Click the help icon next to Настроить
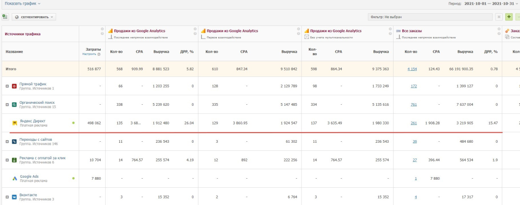Viewport: 520px width, 205px height. pos(99,54)
